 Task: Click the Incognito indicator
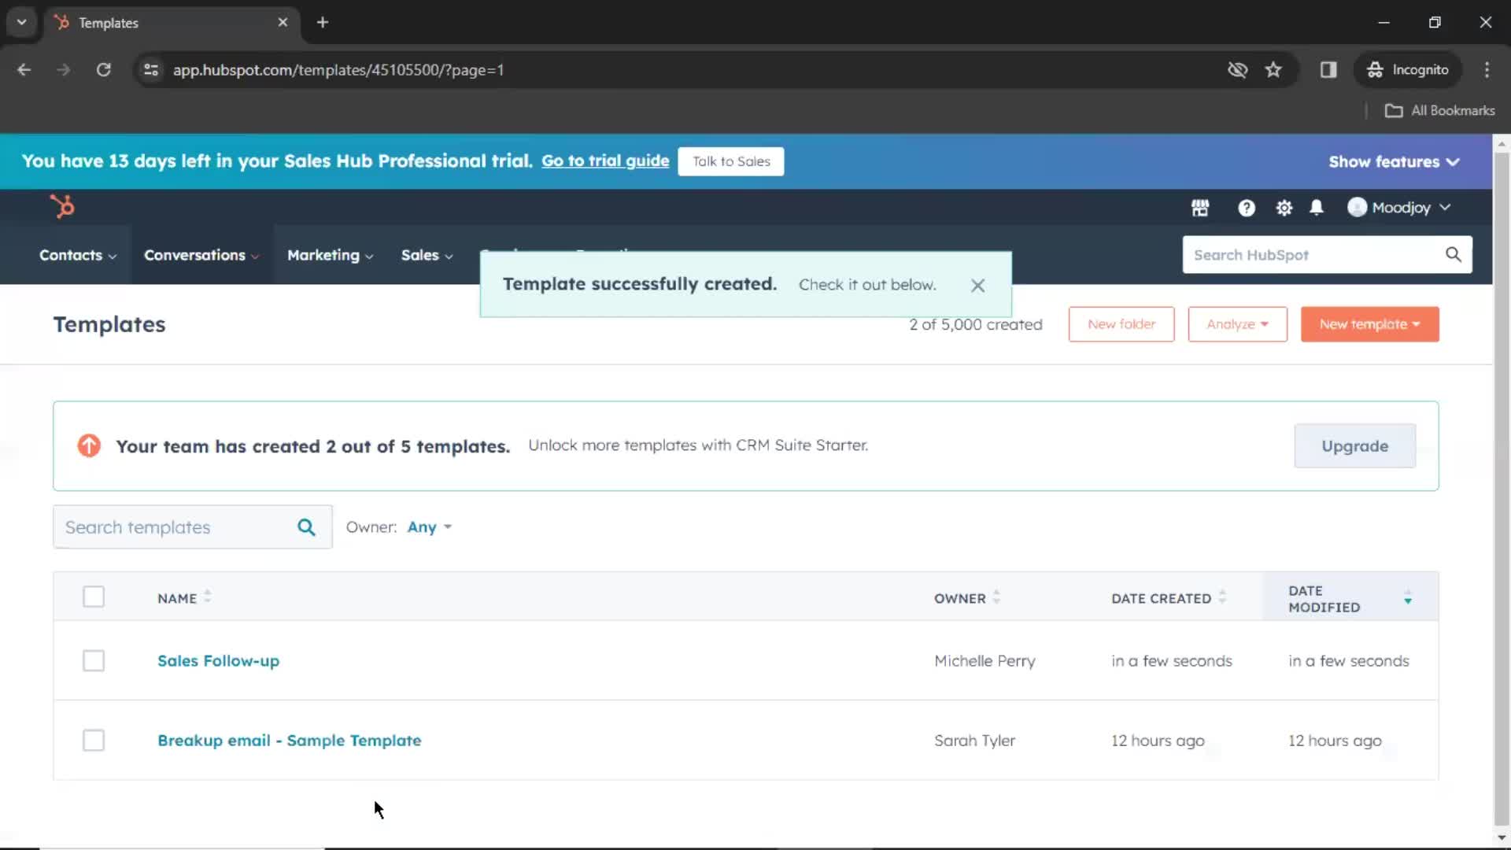[x=1408, y=70]
